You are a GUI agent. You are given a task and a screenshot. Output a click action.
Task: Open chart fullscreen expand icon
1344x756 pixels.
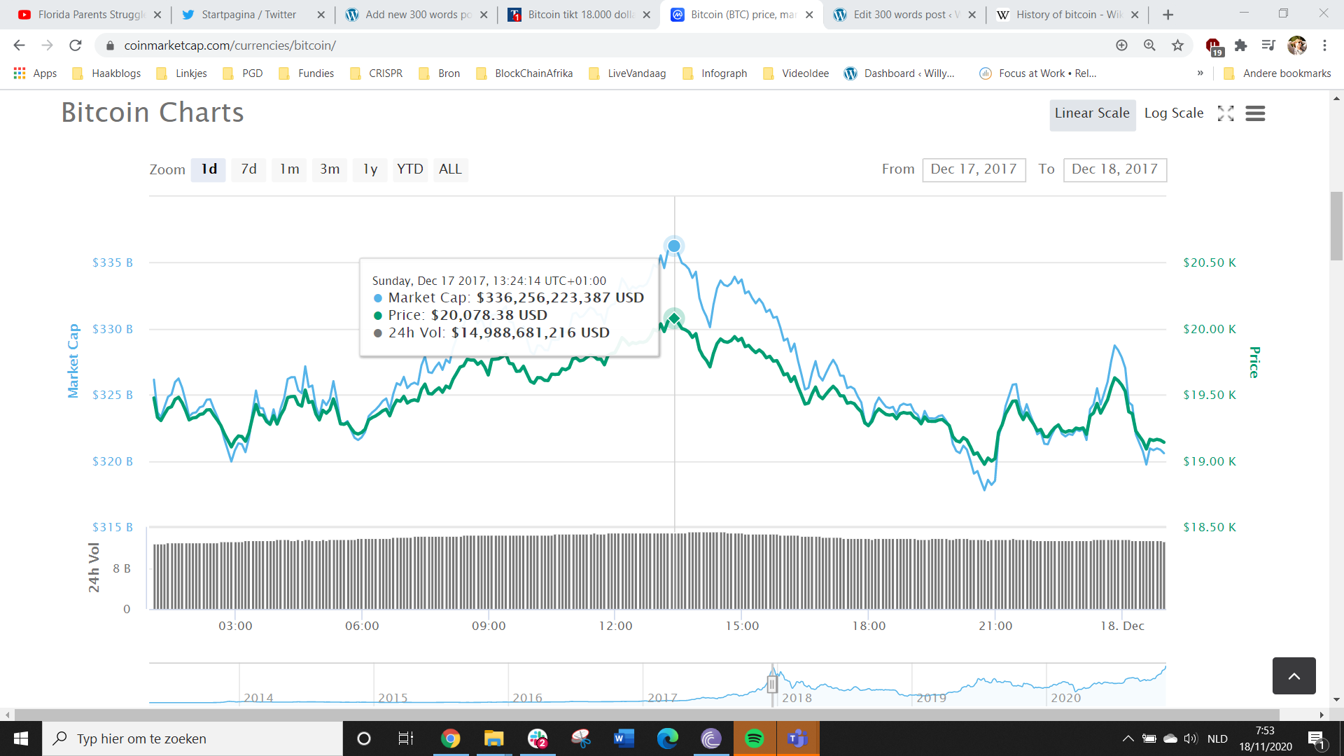[1225, 113]
